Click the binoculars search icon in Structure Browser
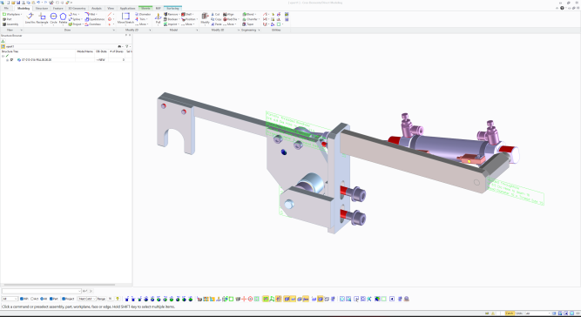This screenshot has height=317, width=581. click(119, 46)
